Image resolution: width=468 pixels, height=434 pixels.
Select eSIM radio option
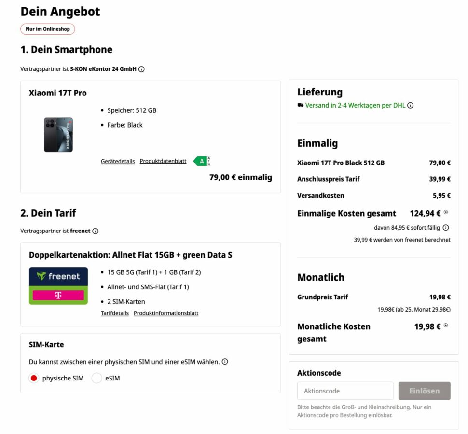point(96,378)
